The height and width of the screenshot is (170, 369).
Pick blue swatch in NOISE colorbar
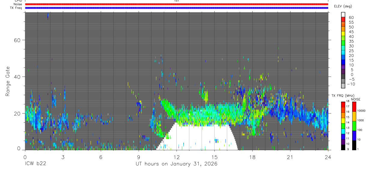pos(354,136)
